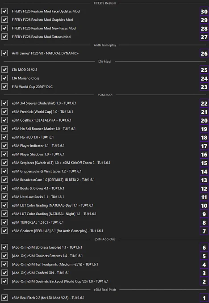The image size is (209, 303).
Task: Select 'eSIM Boots & Gloves 4.1' name
Action: point(30,188)
